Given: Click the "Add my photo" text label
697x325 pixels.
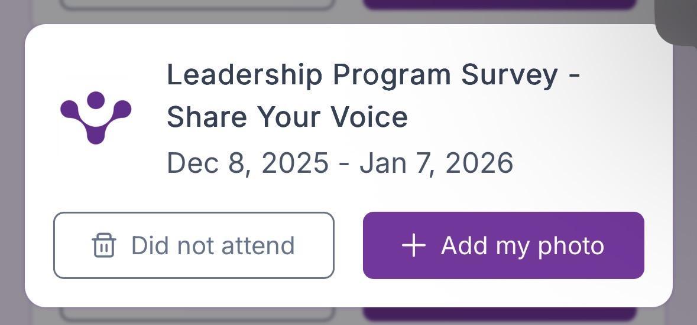Looking at the screenshot, I should coord(522,245).
